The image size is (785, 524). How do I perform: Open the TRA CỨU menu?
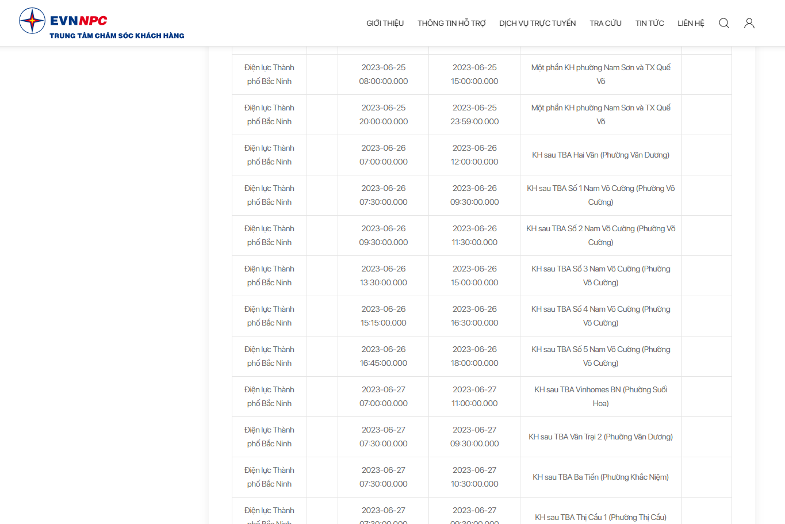(x=606, y=23)
